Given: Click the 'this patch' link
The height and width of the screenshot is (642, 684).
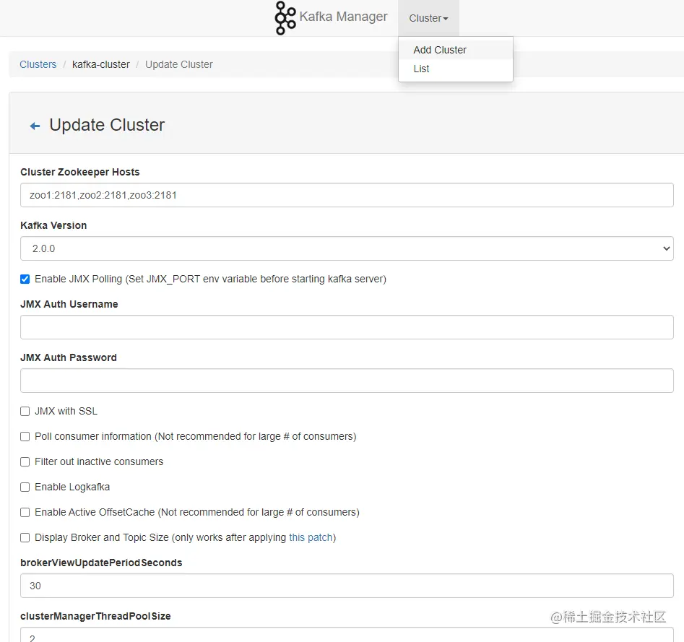Looking at the screenshot, I should tap(311, 537).
